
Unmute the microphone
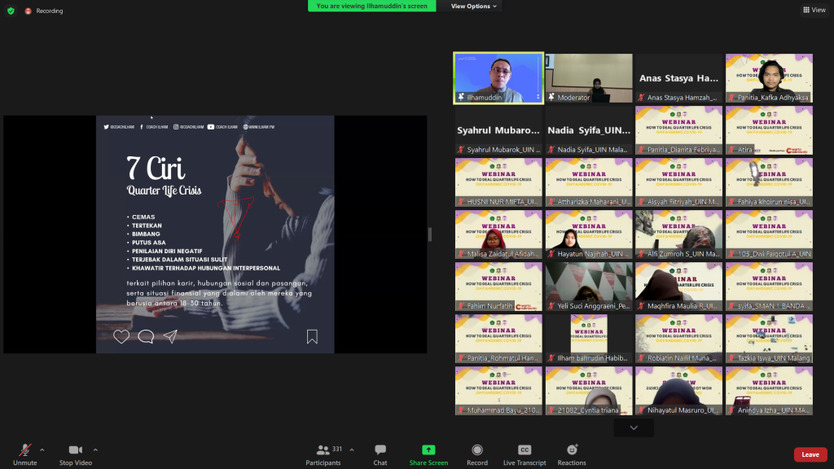pyautogui.click(x=24, y=450)
